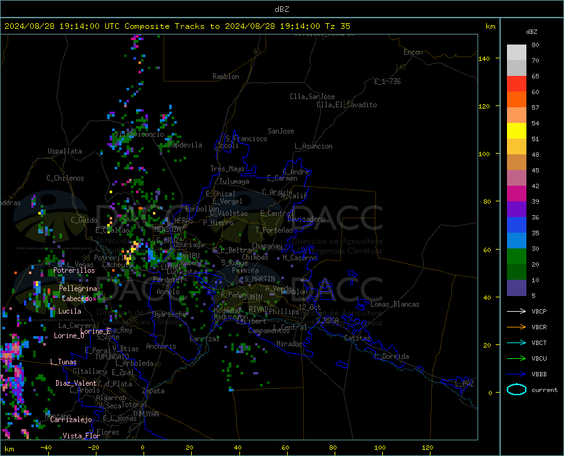Click the Lucila label
This screenshot has height=456, width=564.
tap(70, 311)
